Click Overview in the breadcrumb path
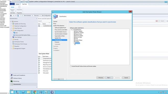This screenshot has height=94, width=168. [x=36, y=16]
